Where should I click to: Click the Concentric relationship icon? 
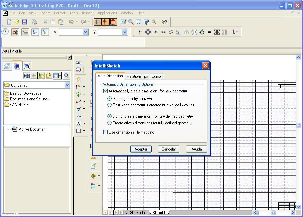click(148, 32)
